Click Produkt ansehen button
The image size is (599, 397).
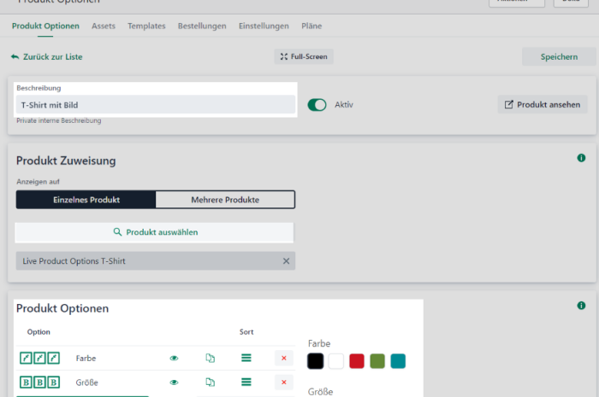pos(543,104)
